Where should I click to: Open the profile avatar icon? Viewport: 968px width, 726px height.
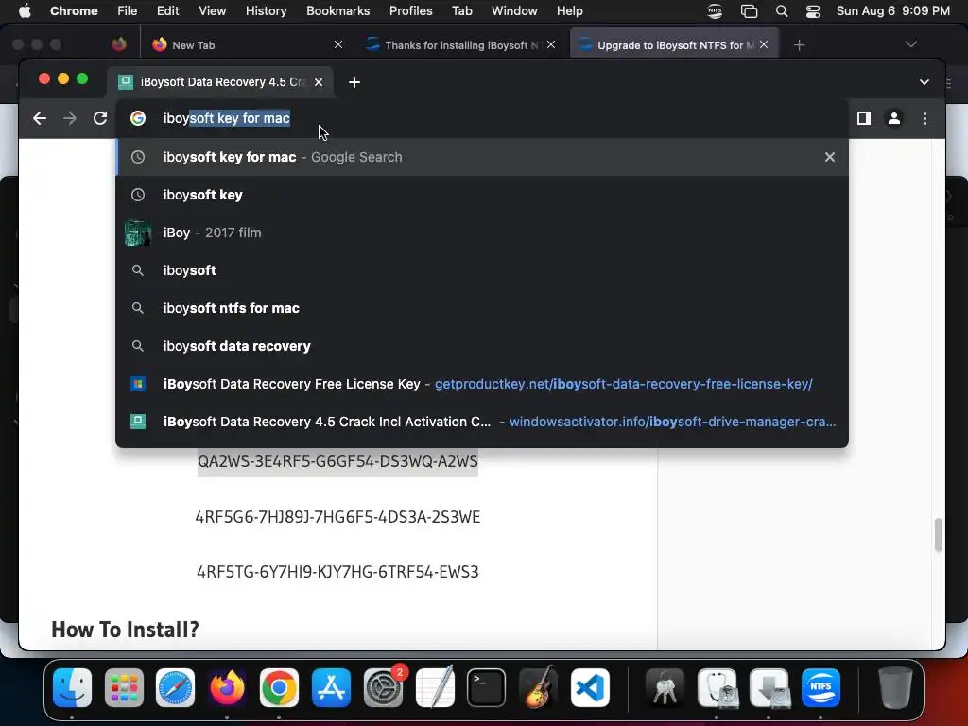[x=894, y=118]
